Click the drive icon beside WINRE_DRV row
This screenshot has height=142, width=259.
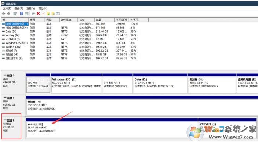3,47
